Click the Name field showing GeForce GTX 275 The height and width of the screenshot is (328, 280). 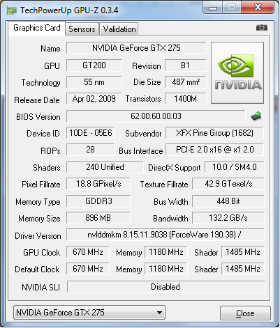pyautogui.click(x=136, y=48)
